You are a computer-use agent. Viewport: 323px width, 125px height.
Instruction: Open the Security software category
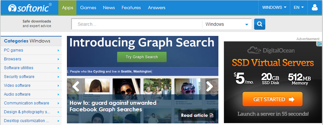pyautogui.click(x=19, y=77)
